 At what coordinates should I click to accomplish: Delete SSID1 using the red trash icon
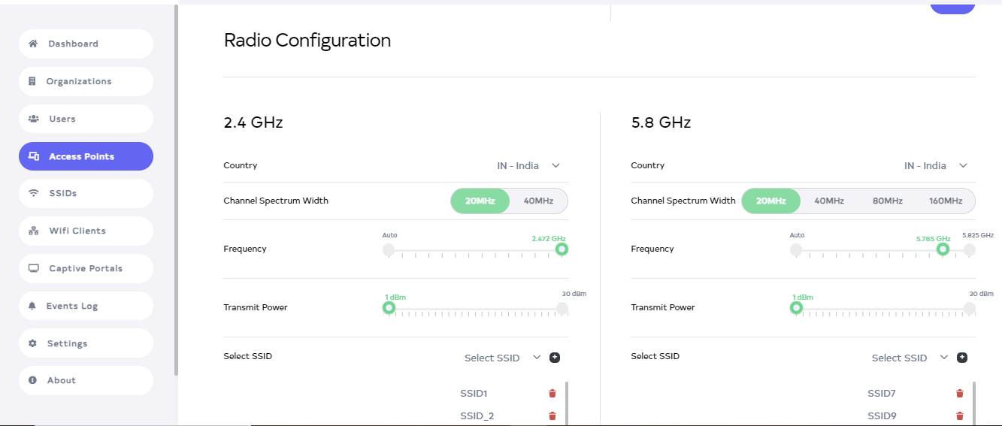point(552,394)
